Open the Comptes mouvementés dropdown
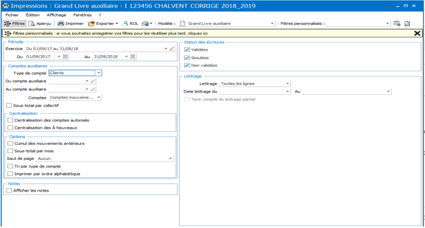The height and width of the screenshot is (228, 425). [99, 98]
